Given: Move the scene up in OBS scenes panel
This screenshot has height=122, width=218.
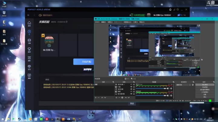Looking at the screenshot, I should 102,98.
